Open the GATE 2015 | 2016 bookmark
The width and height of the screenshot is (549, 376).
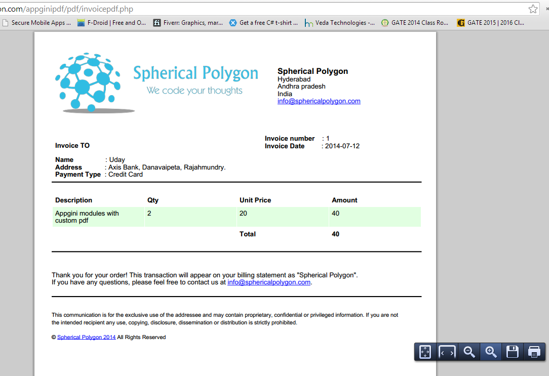pos(491,23)
